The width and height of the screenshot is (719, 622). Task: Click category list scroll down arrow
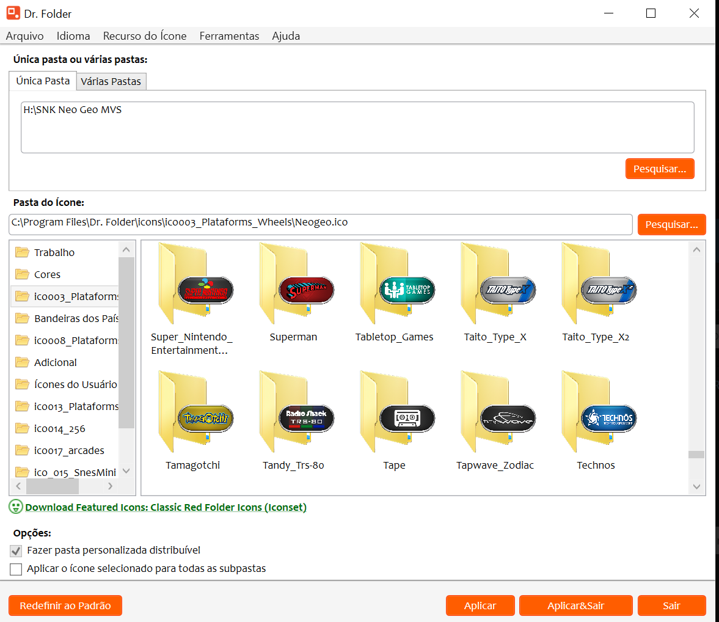(x=126, y=470)
